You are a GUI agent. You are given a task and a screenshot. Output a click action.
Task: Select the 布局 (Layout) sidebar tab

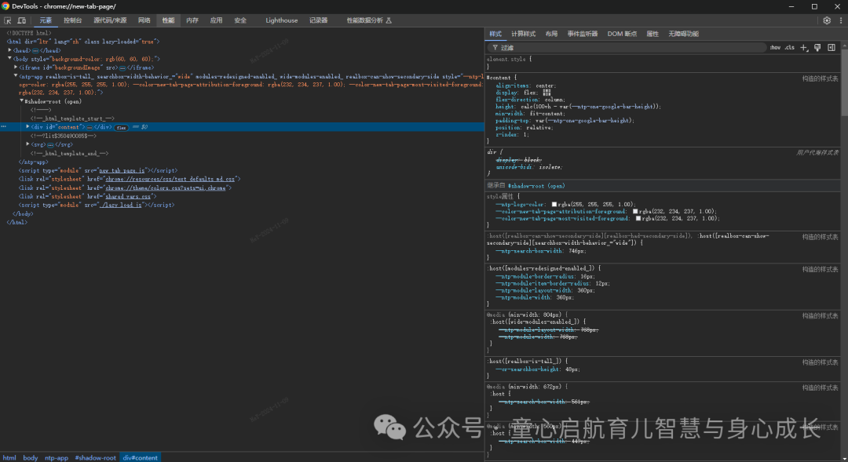tap(552, 34)
